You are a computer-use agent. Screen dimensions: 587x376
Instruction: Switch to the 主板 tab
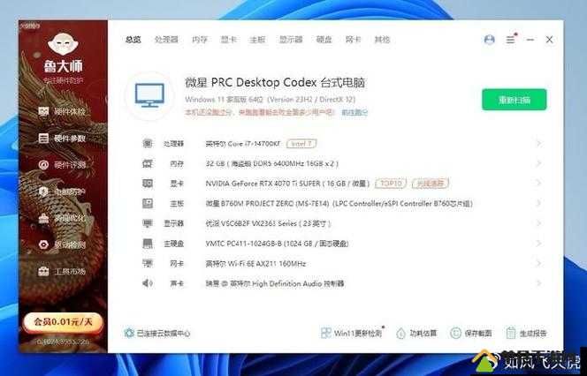257,39
